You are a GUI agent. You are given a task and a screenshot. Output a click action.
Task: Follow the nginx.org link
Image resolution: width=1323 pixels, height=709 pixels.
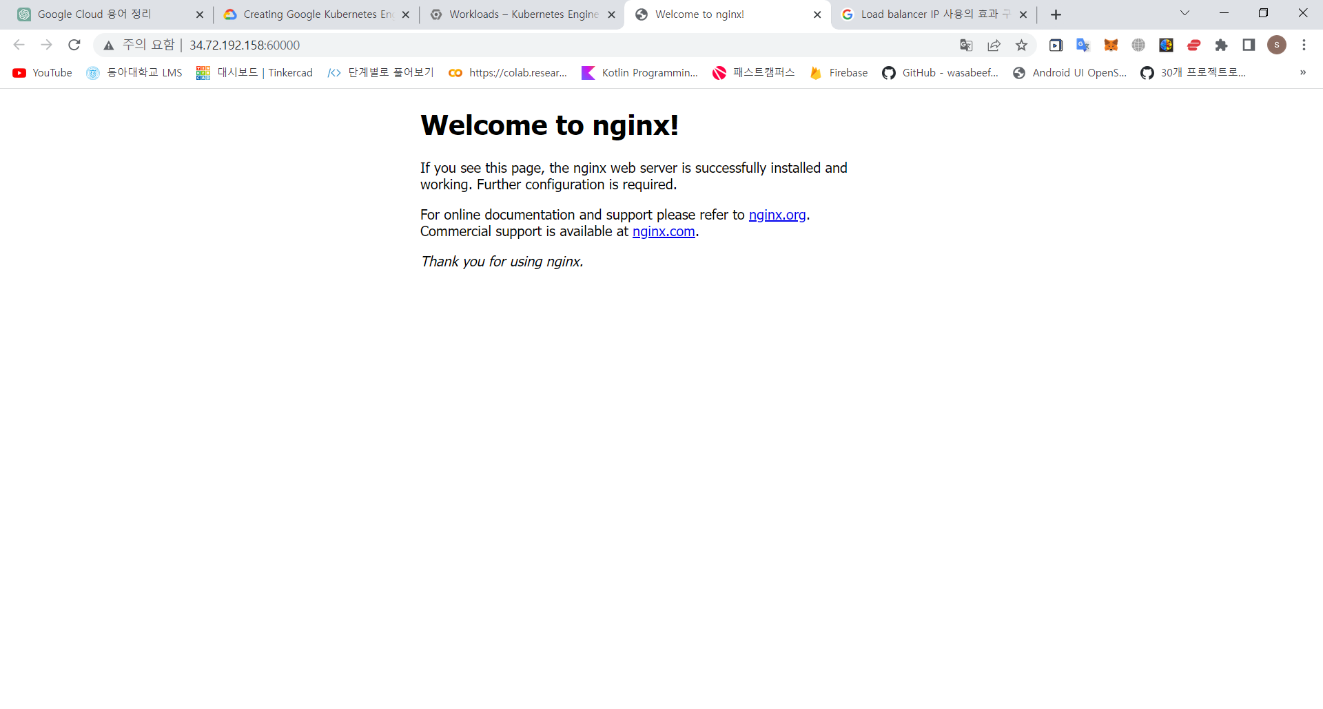[x=777, y=215]
